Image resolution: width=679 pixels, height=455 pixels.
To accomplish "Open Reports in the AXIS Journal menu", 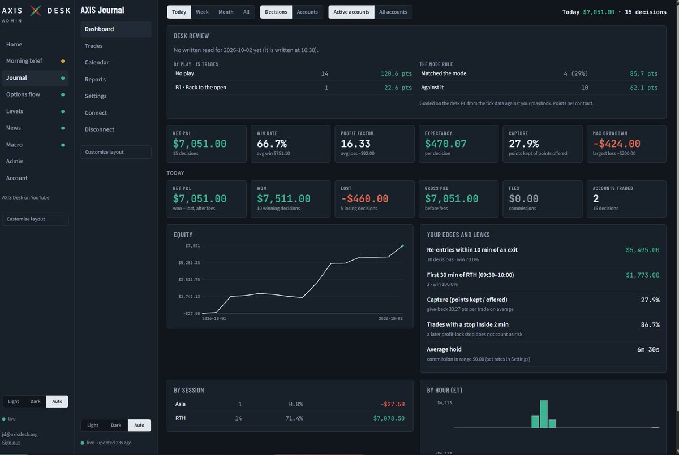I will click(x=116, y=79).
